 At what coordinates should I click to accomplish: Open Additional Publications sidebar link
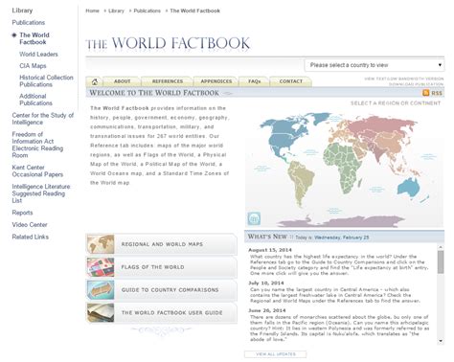click(x=35, y=100)
